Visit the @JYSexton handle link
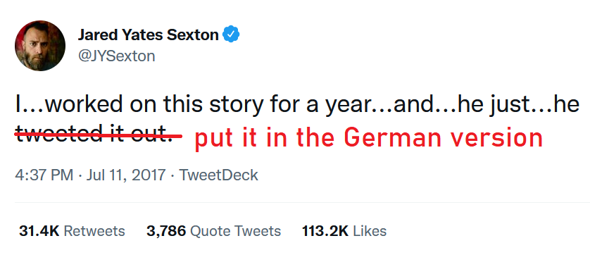Image resolution: width=590 pixels, height=255 pixels. pos(116,56)
